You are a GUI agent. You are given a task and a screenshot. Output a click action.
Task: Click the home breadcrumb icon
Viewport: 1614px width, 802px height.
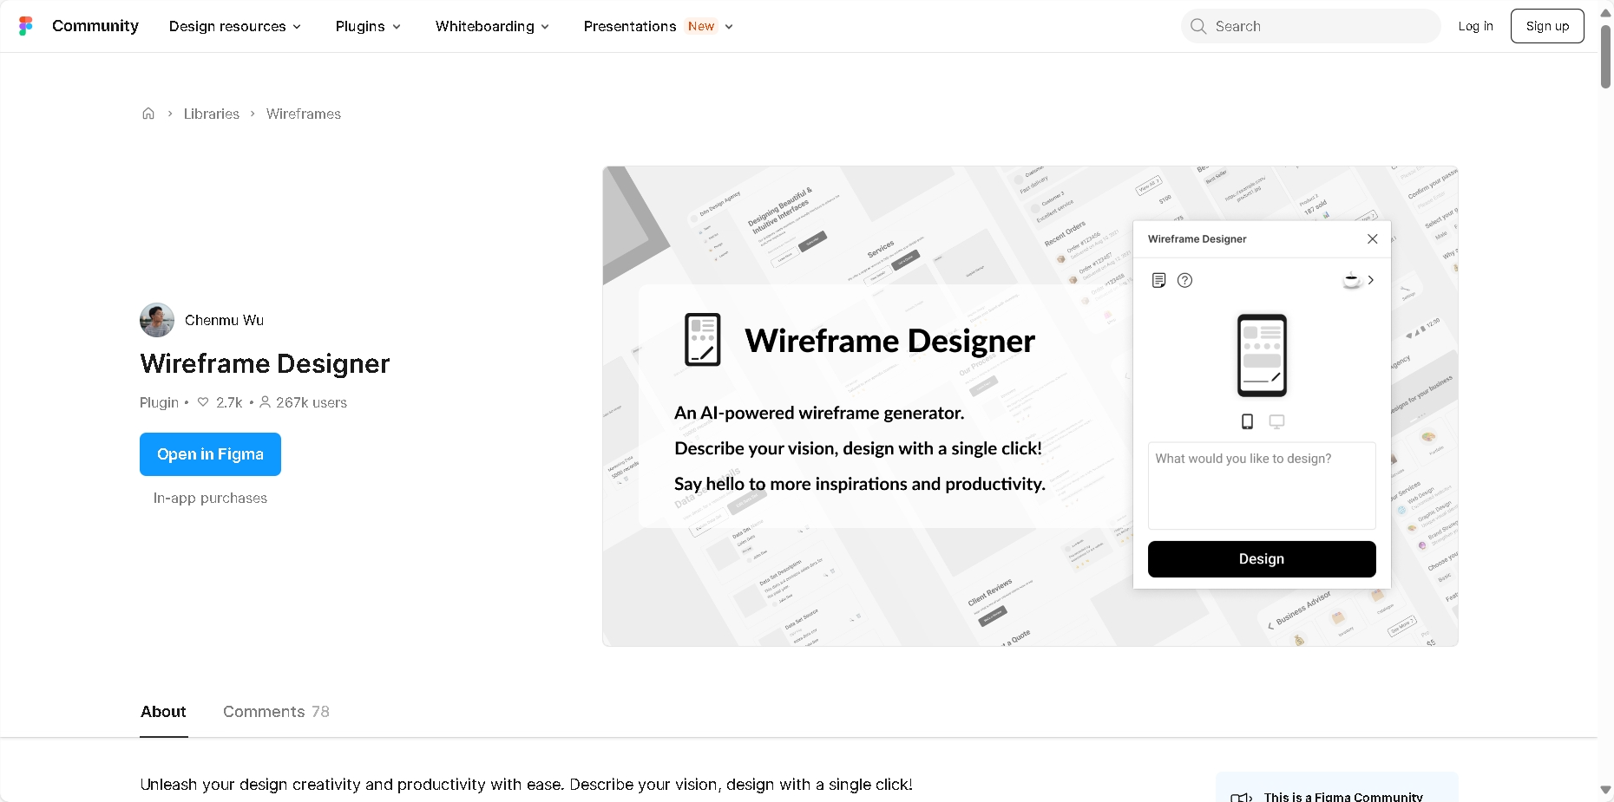tap(148, 114)
